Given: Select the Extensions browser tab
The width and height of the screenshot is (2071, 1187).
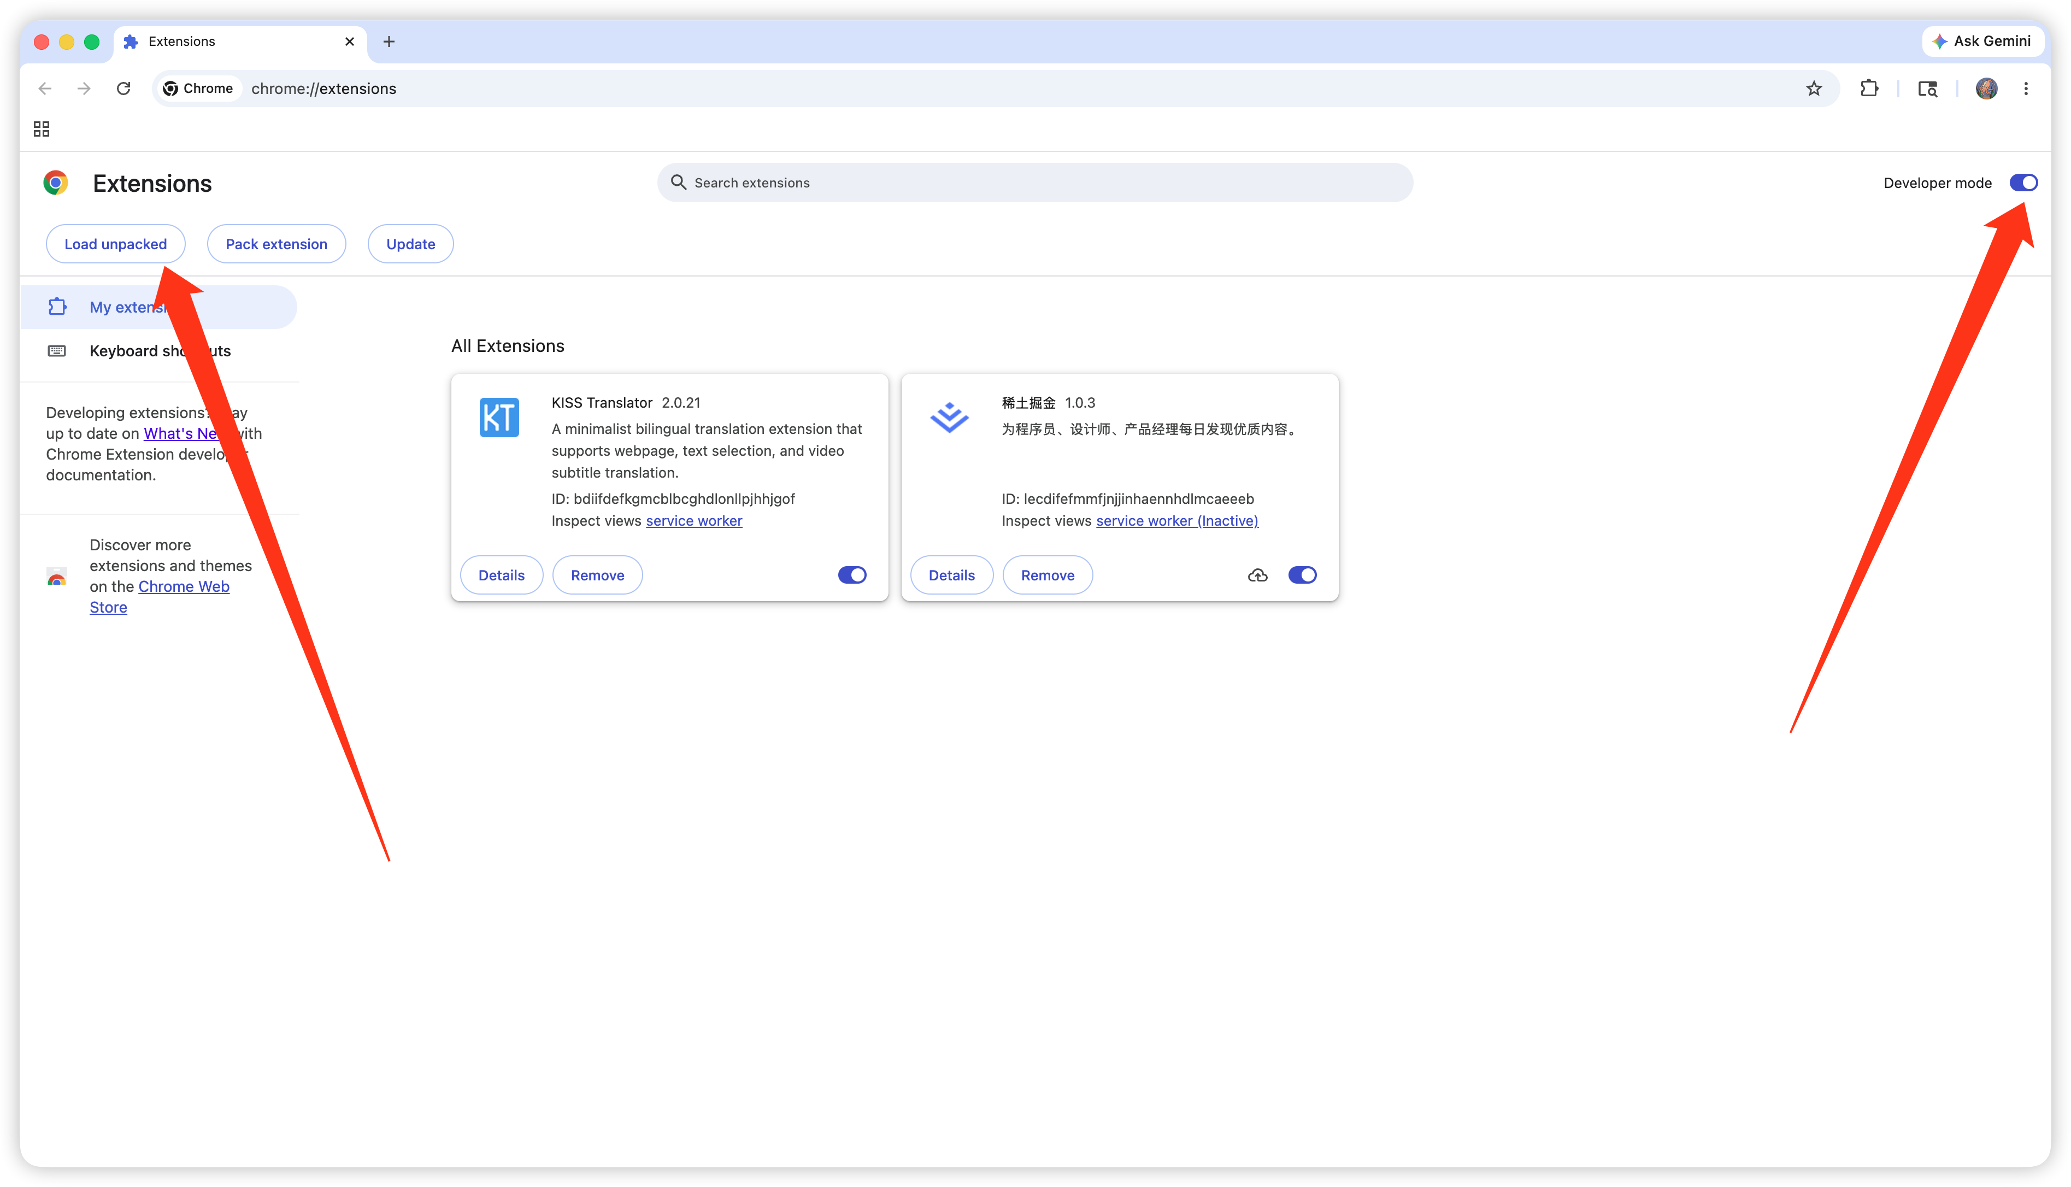Looking at the screenshot, I should click(240, 42).
